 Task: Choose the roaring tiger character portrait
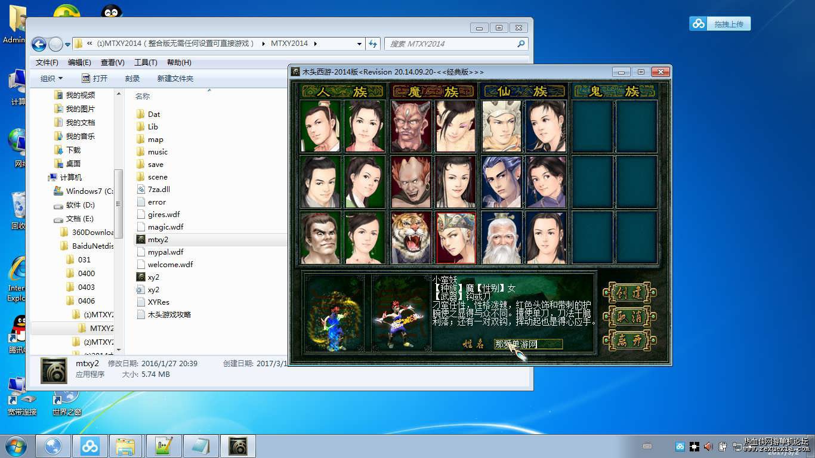(411, 238)
